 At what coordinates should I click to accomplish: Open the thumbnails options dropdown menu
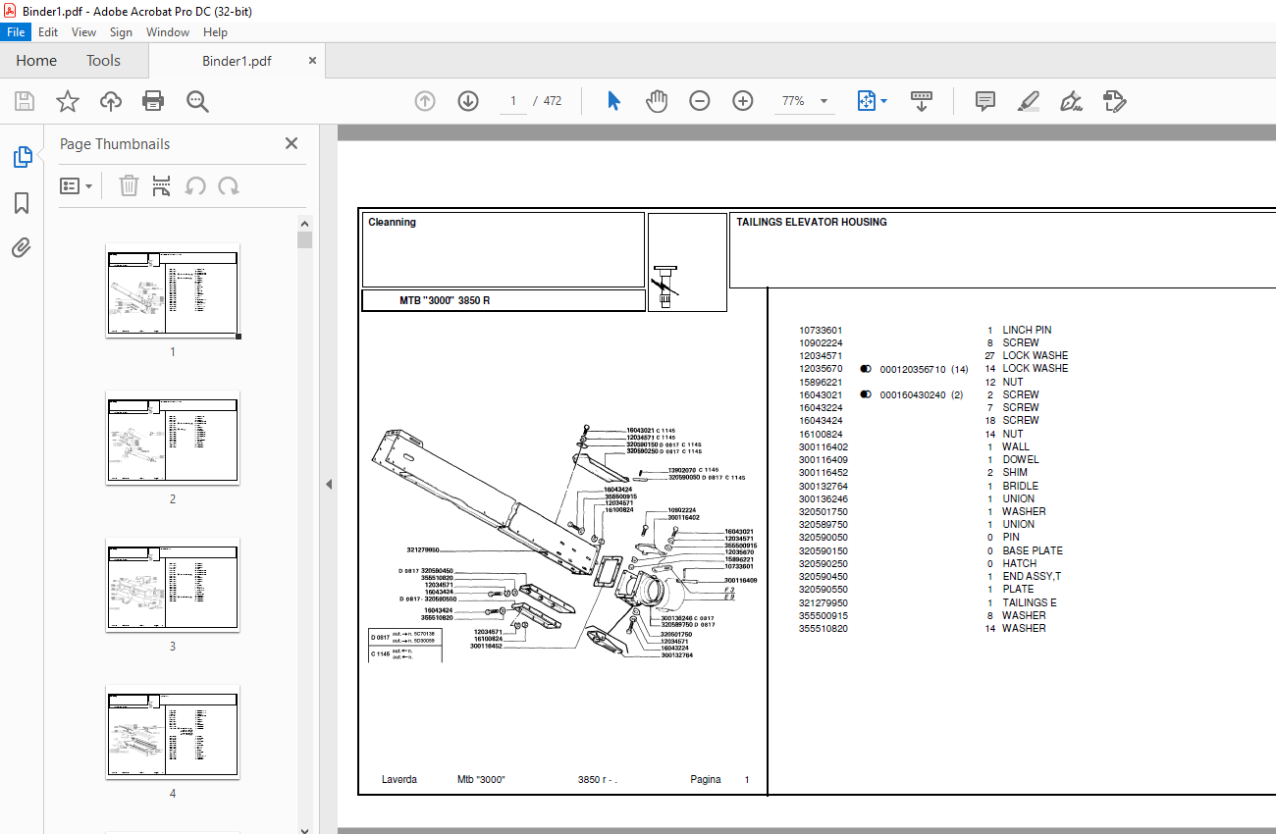click(77, 185)
